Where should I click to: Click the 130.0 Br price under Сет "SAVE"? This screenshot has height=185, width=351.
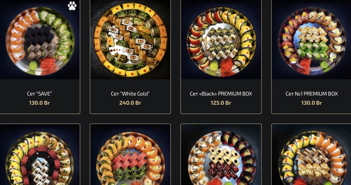click(39, 103)
